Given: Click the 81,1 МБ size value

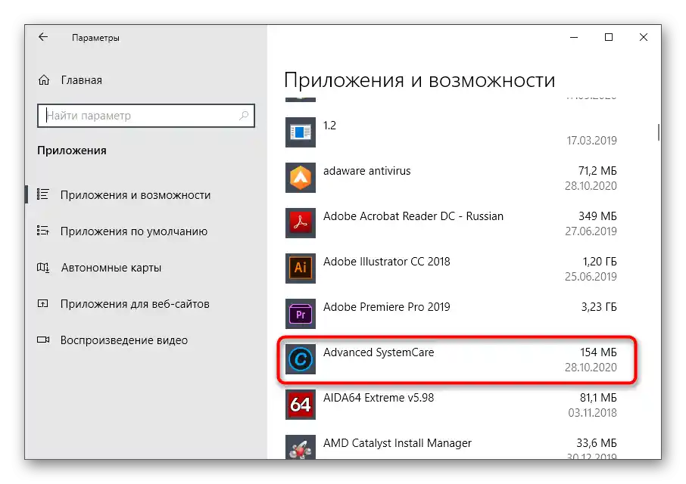Looking at the screenshot, I should [598, 398].
